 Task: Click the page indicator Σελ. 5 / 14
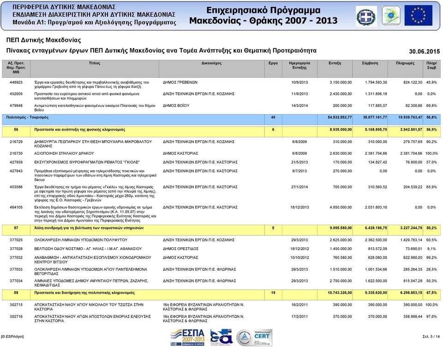(x=431, y=337)
